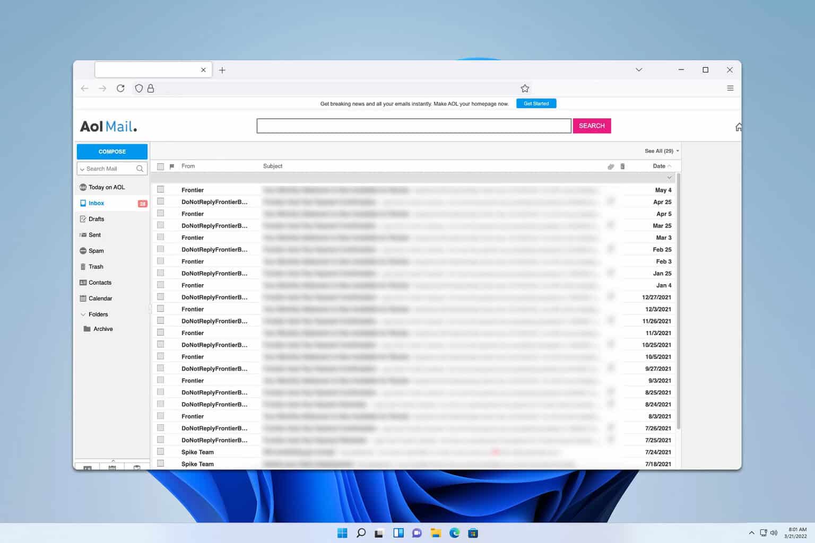Open Windows Search from the taskbar

pos(361,533)
